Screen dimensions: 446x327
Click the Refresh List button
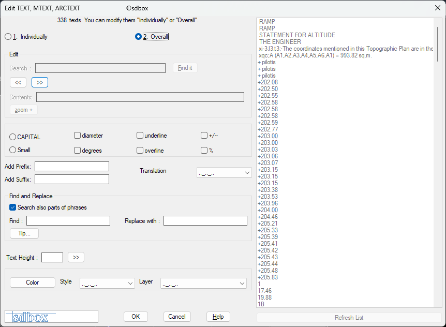[x=349, y=318]
